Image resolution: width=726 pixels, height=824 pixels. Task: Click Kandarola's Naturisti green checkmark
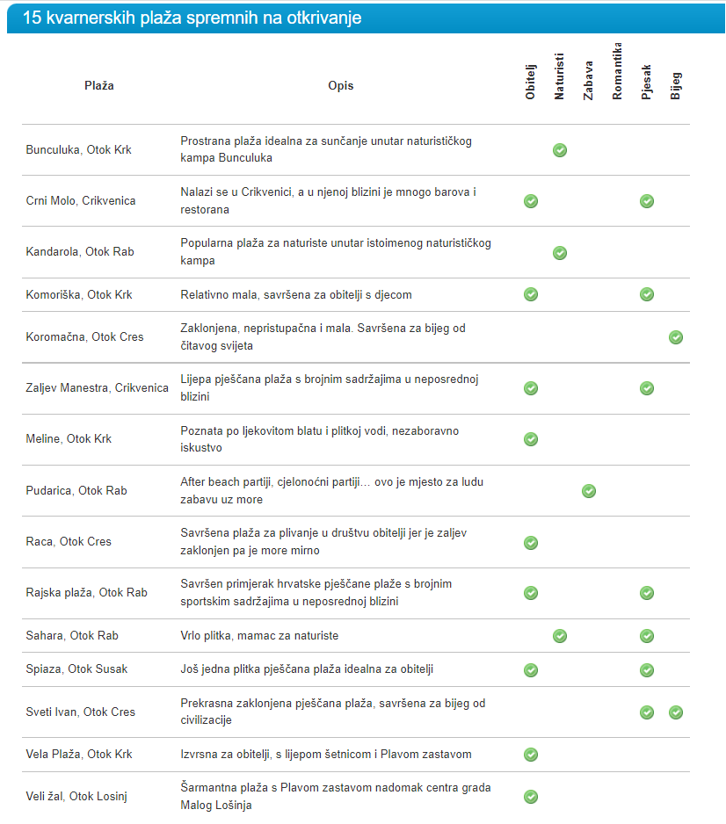560,253
